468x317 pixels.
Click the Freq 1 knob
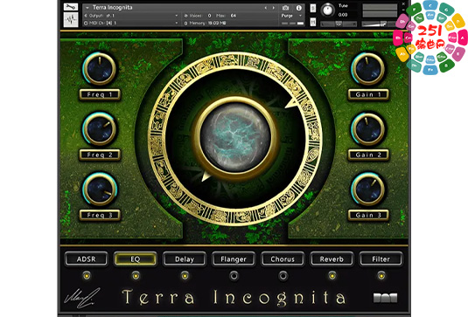(100, 69)
